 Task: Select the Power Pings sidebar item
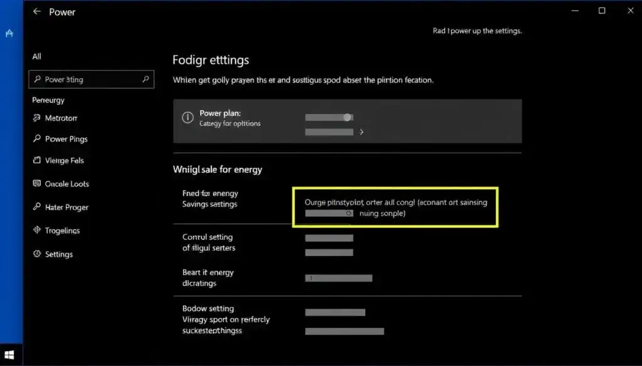coord(66,139)
